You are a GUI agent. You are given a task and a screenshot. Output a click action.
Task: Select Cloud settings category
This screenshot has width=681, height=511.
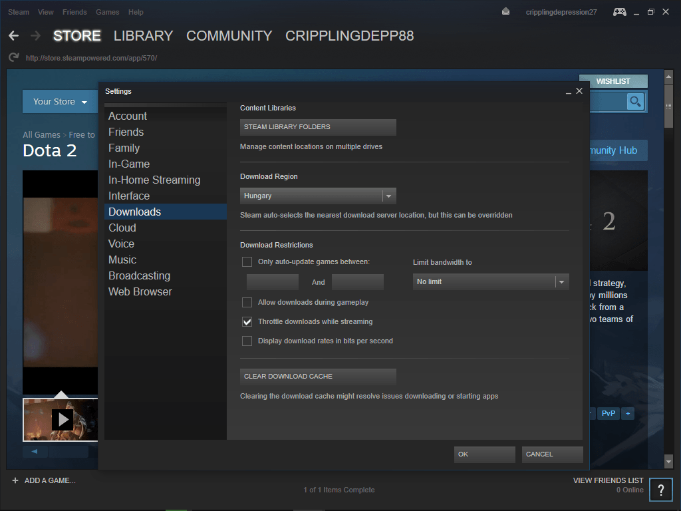coord(166,228)
